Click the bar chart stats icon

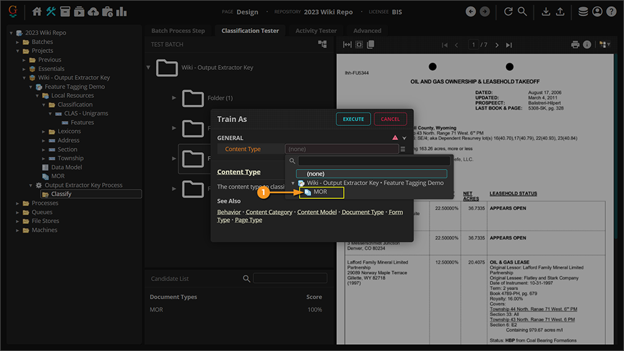click(x=121, y=11)
